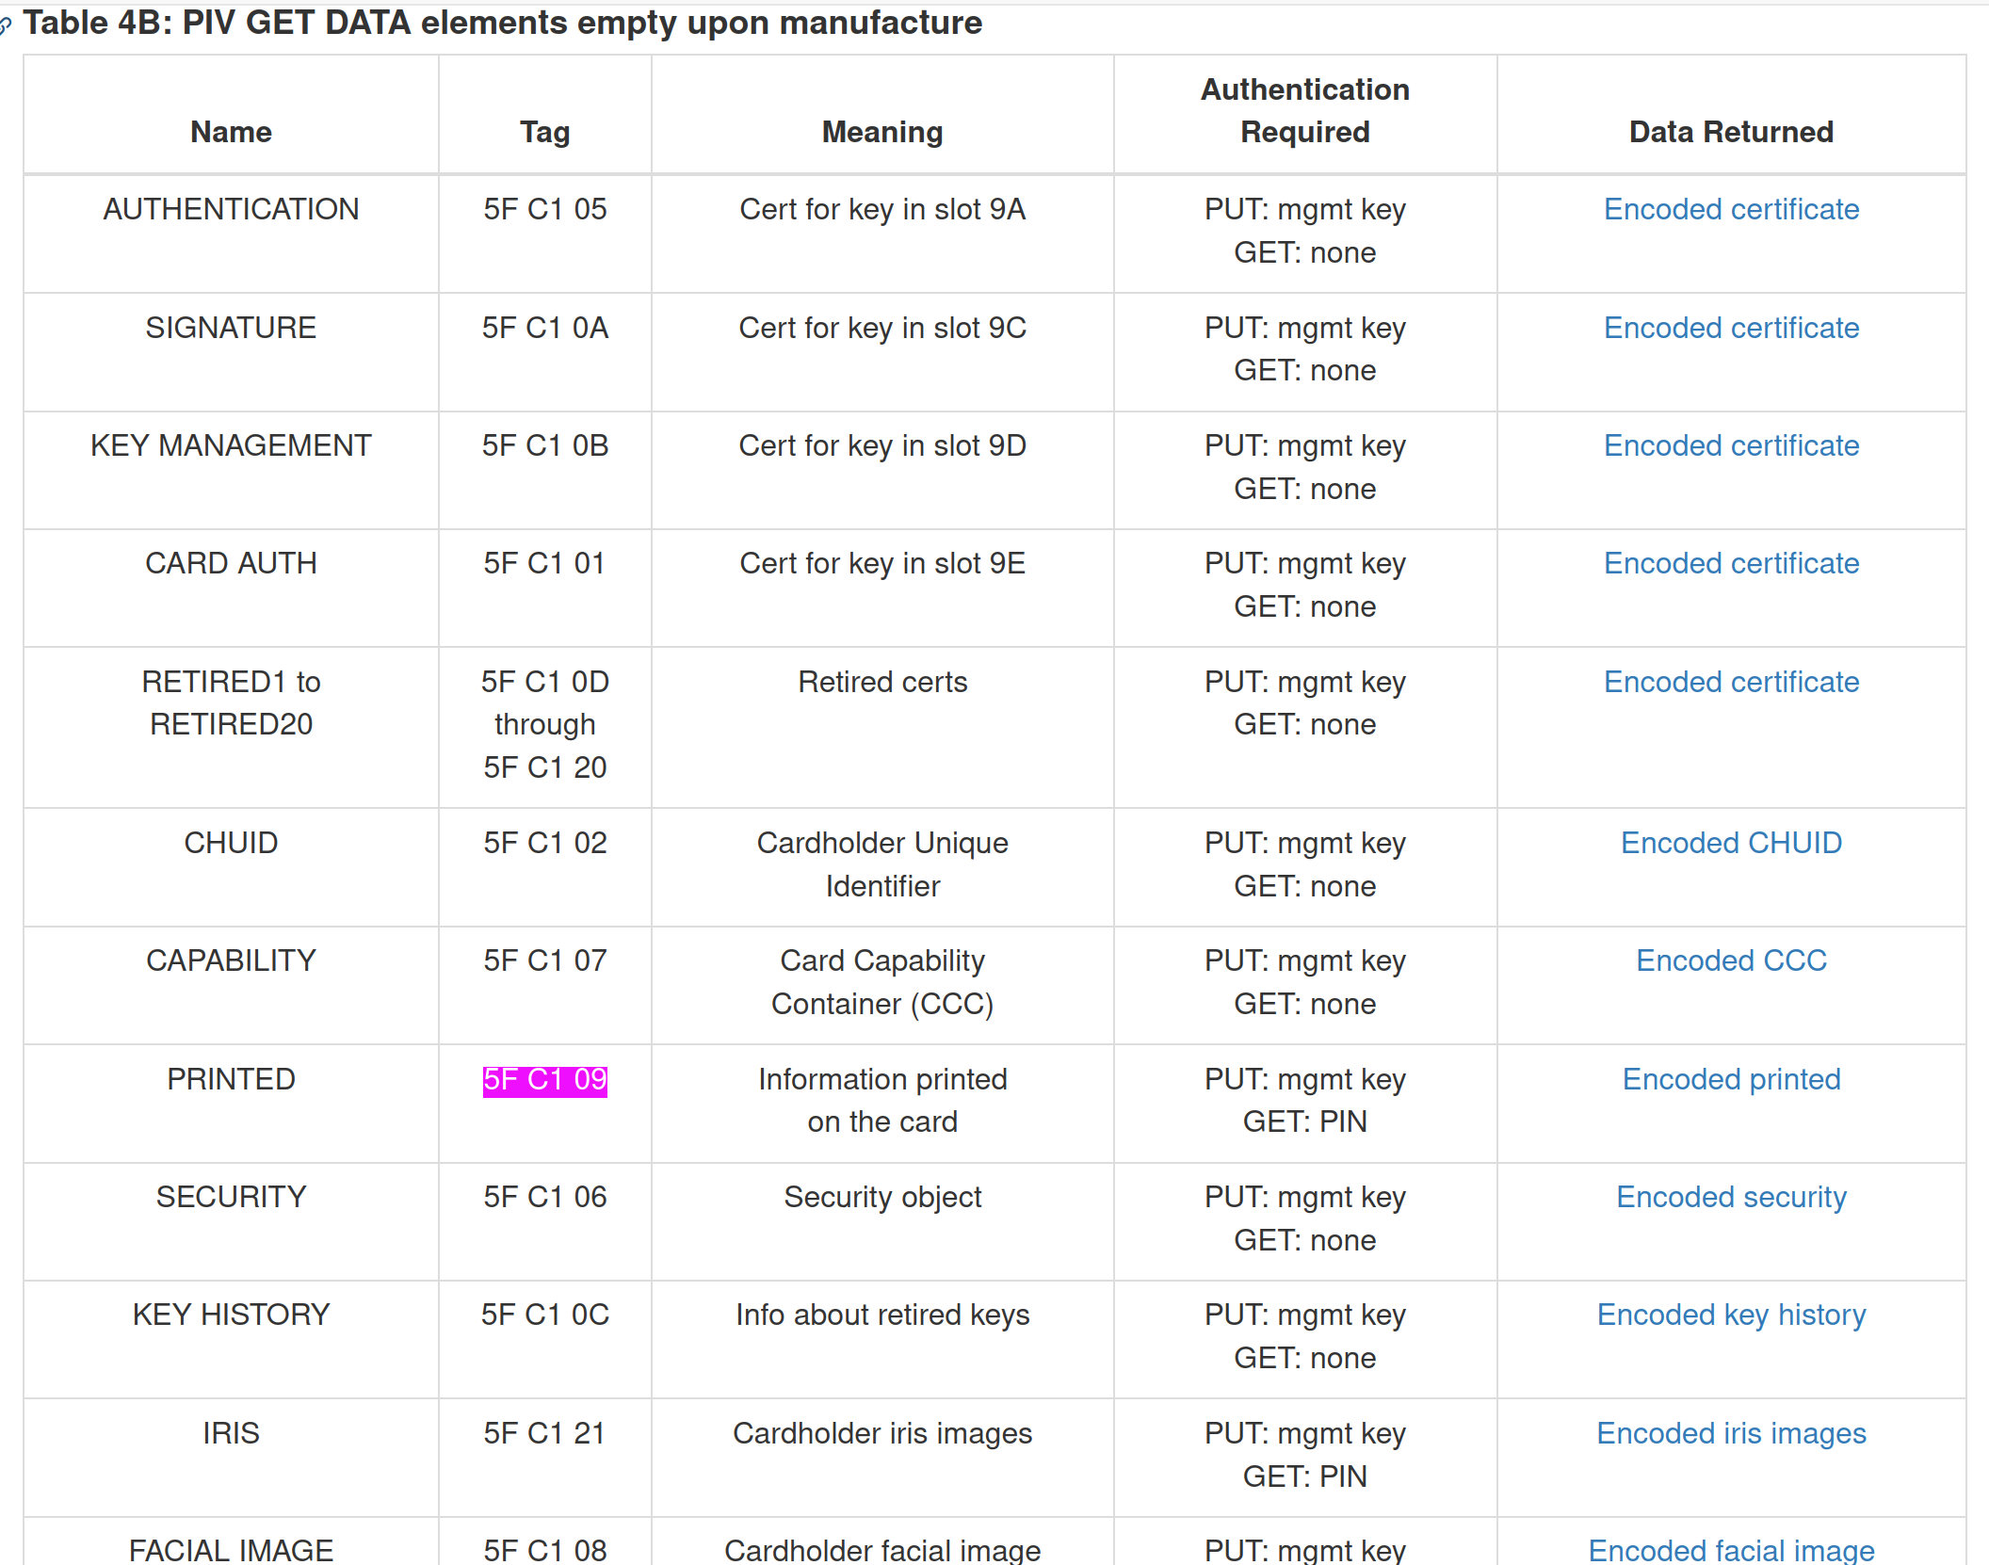Click the Authentication Required column header

[1304, 111]
